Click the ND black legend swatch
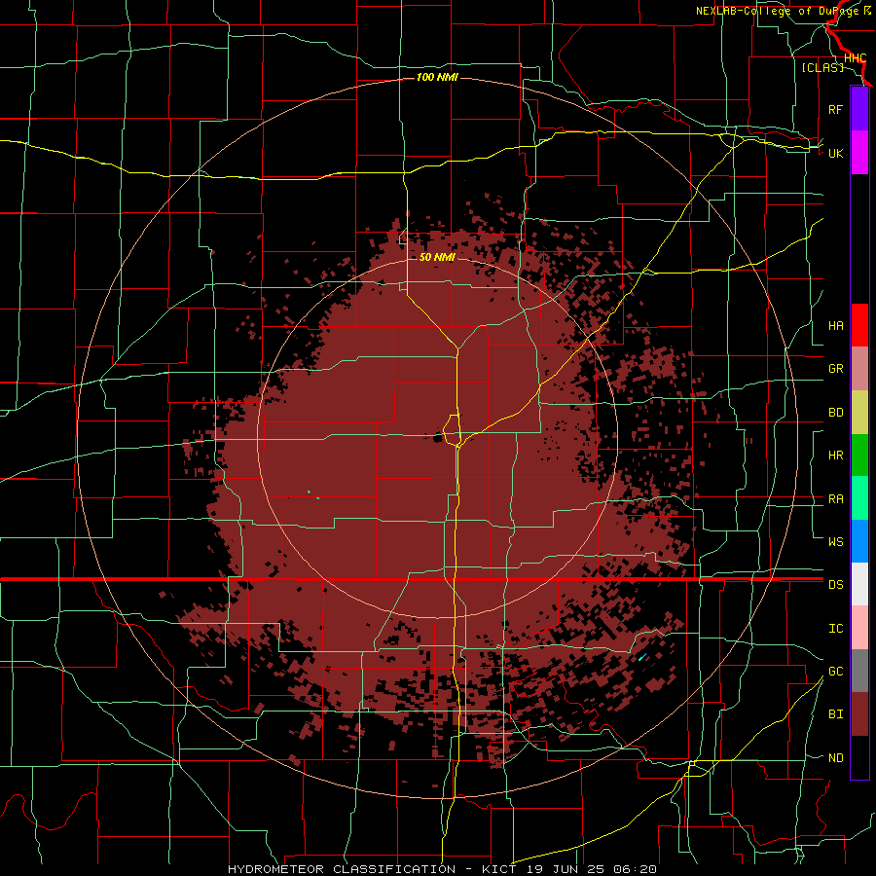The image size is (876, 876). coord(859,757)
